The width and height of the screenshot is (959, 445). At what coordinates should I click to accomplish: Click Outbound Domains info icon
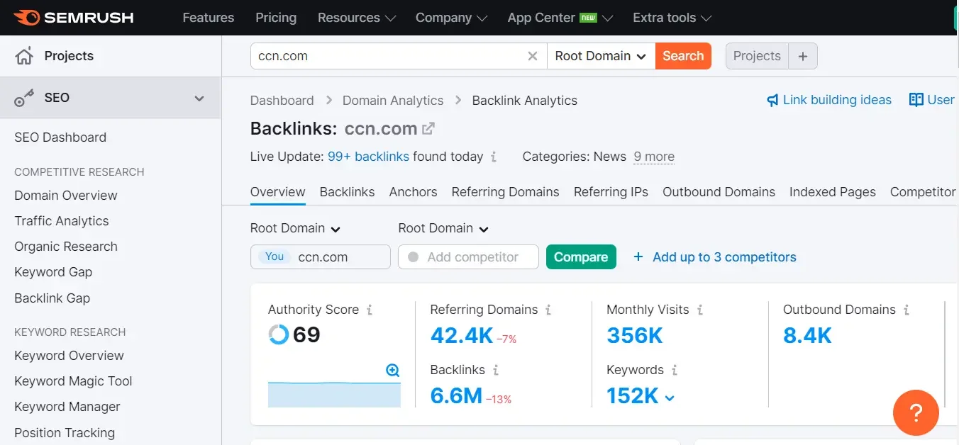[906, 310]
